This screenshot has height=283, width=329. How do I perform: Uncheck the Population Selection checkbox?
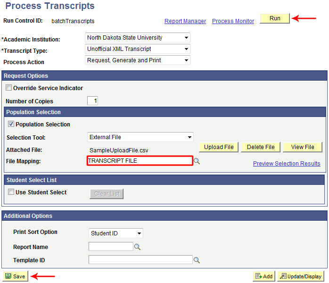point(11,125)
